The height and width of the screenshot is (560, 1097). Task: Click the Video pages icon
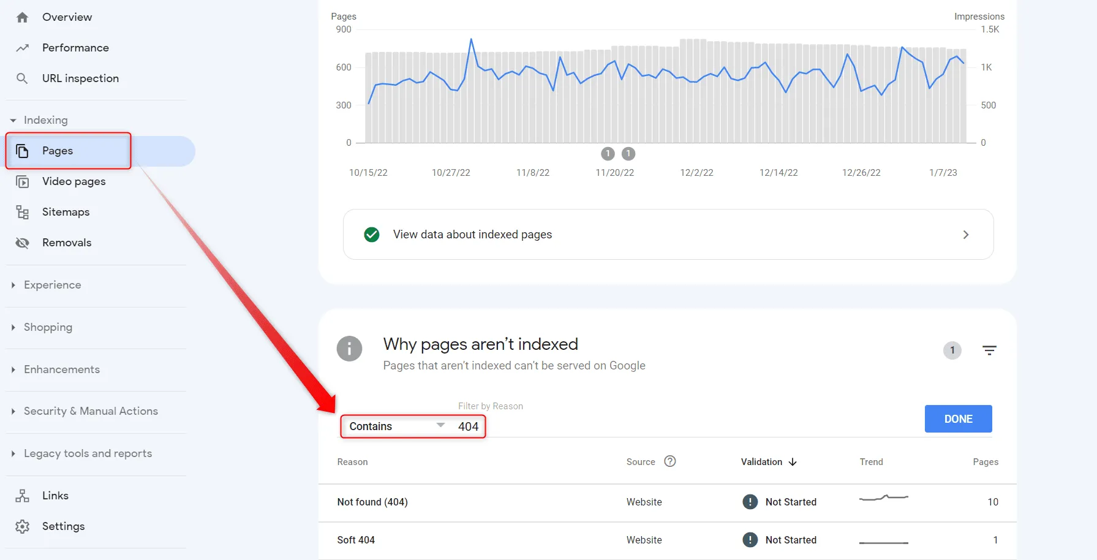point(23,181)
